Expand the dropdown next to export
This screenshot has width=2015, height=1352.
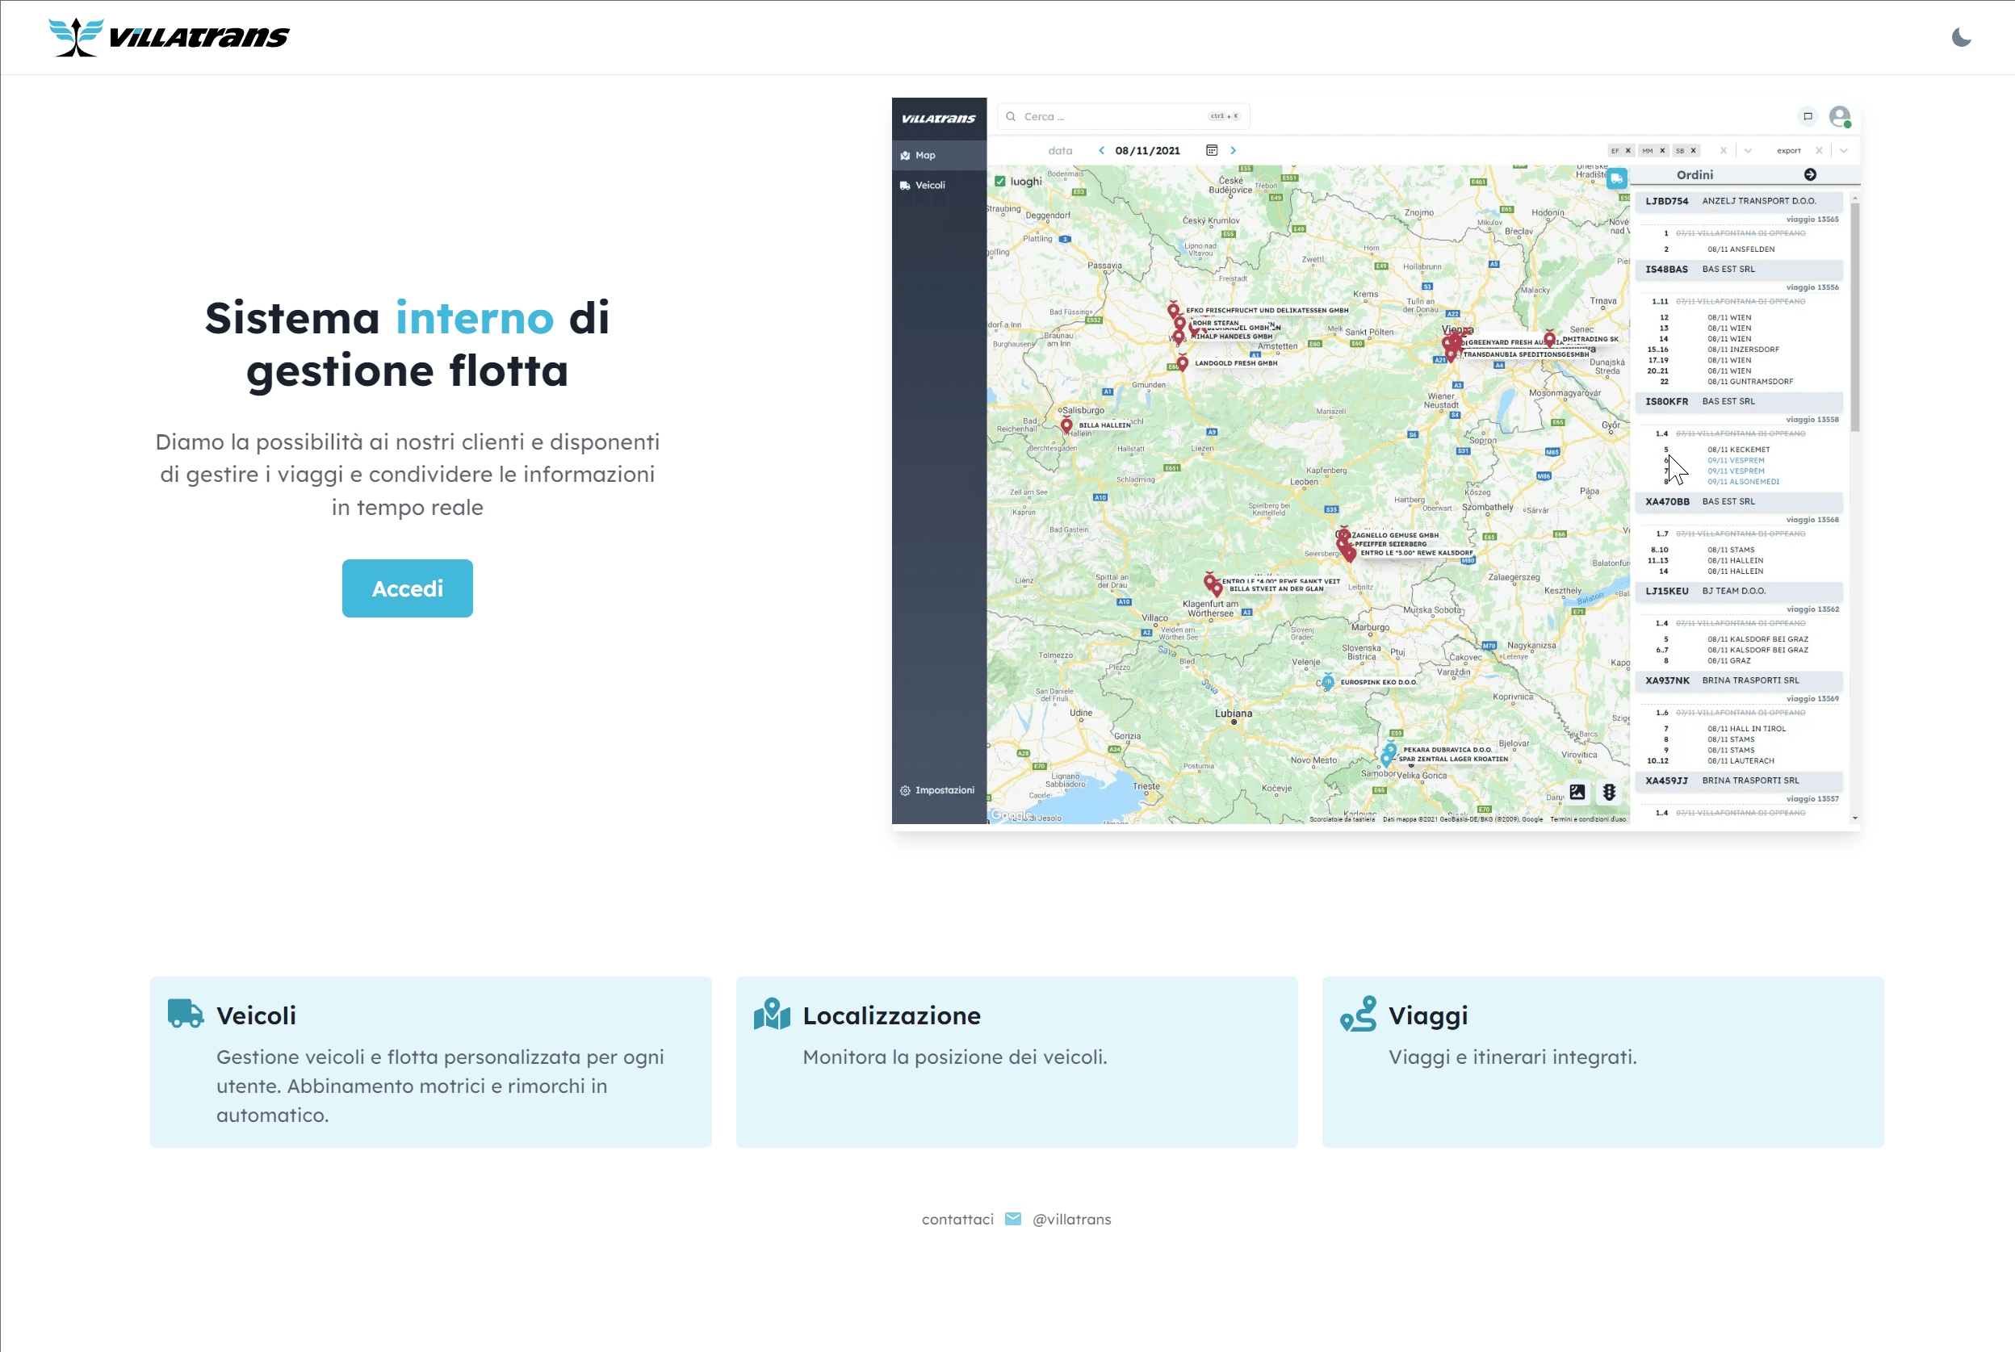tap(1843, 150)
